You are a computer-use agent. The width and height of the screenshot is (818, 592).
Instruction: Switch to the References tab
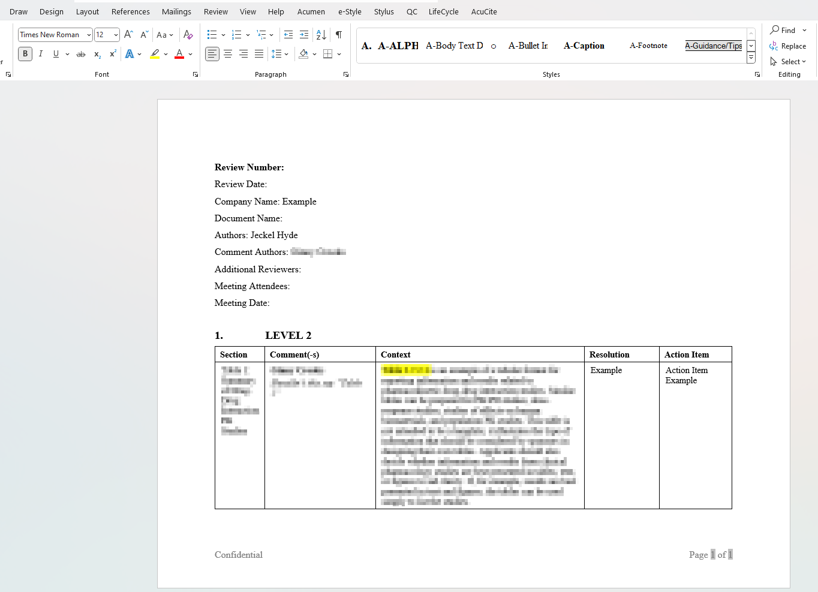131,11
